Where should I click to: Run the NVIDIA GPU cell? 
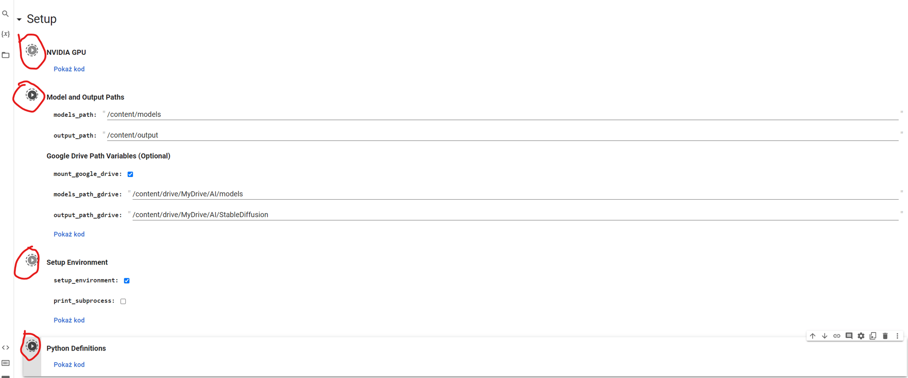pyautogui.click(x=32, y=50)
